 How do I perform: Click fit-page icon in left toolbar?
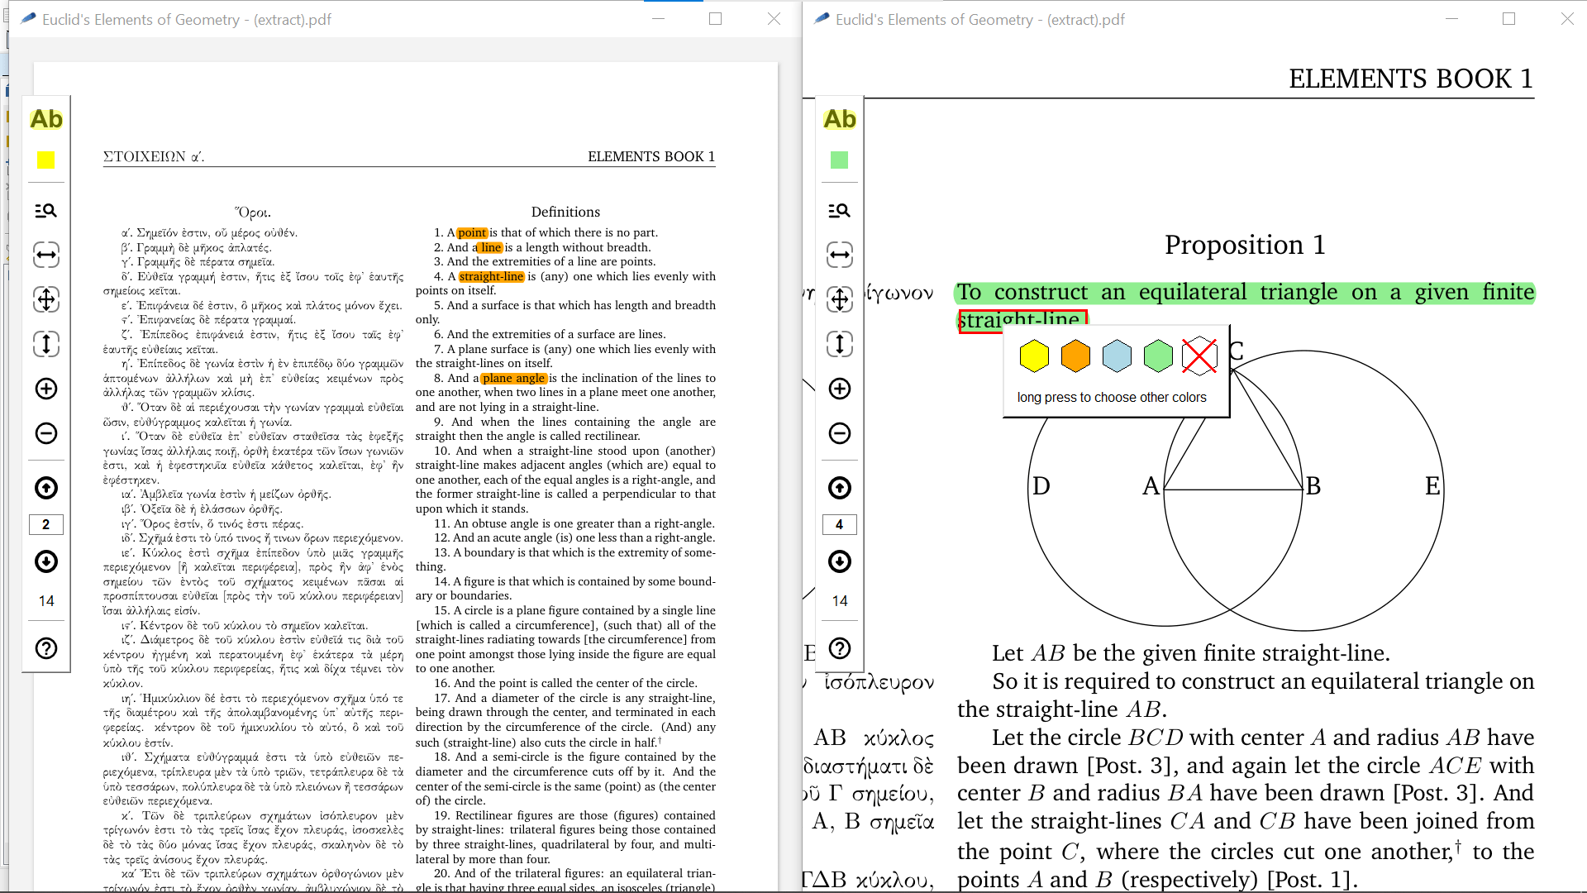click(46, 299)
